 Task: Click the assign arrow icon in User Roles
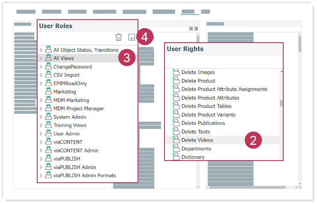pos(132,37)
